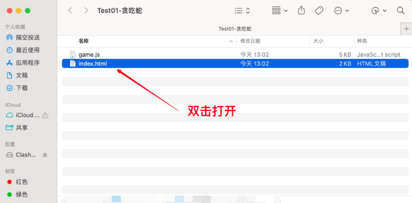Open 最近使用 in the sidebar
This screenshot has width=412, height=203.
click(x=28, y=50)
